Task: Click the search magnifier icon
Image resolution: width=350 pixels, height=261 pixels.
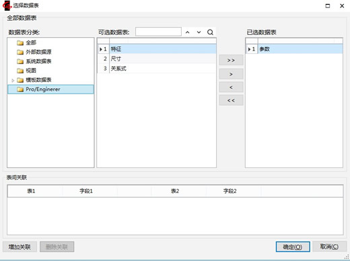Action: [210, 32]
